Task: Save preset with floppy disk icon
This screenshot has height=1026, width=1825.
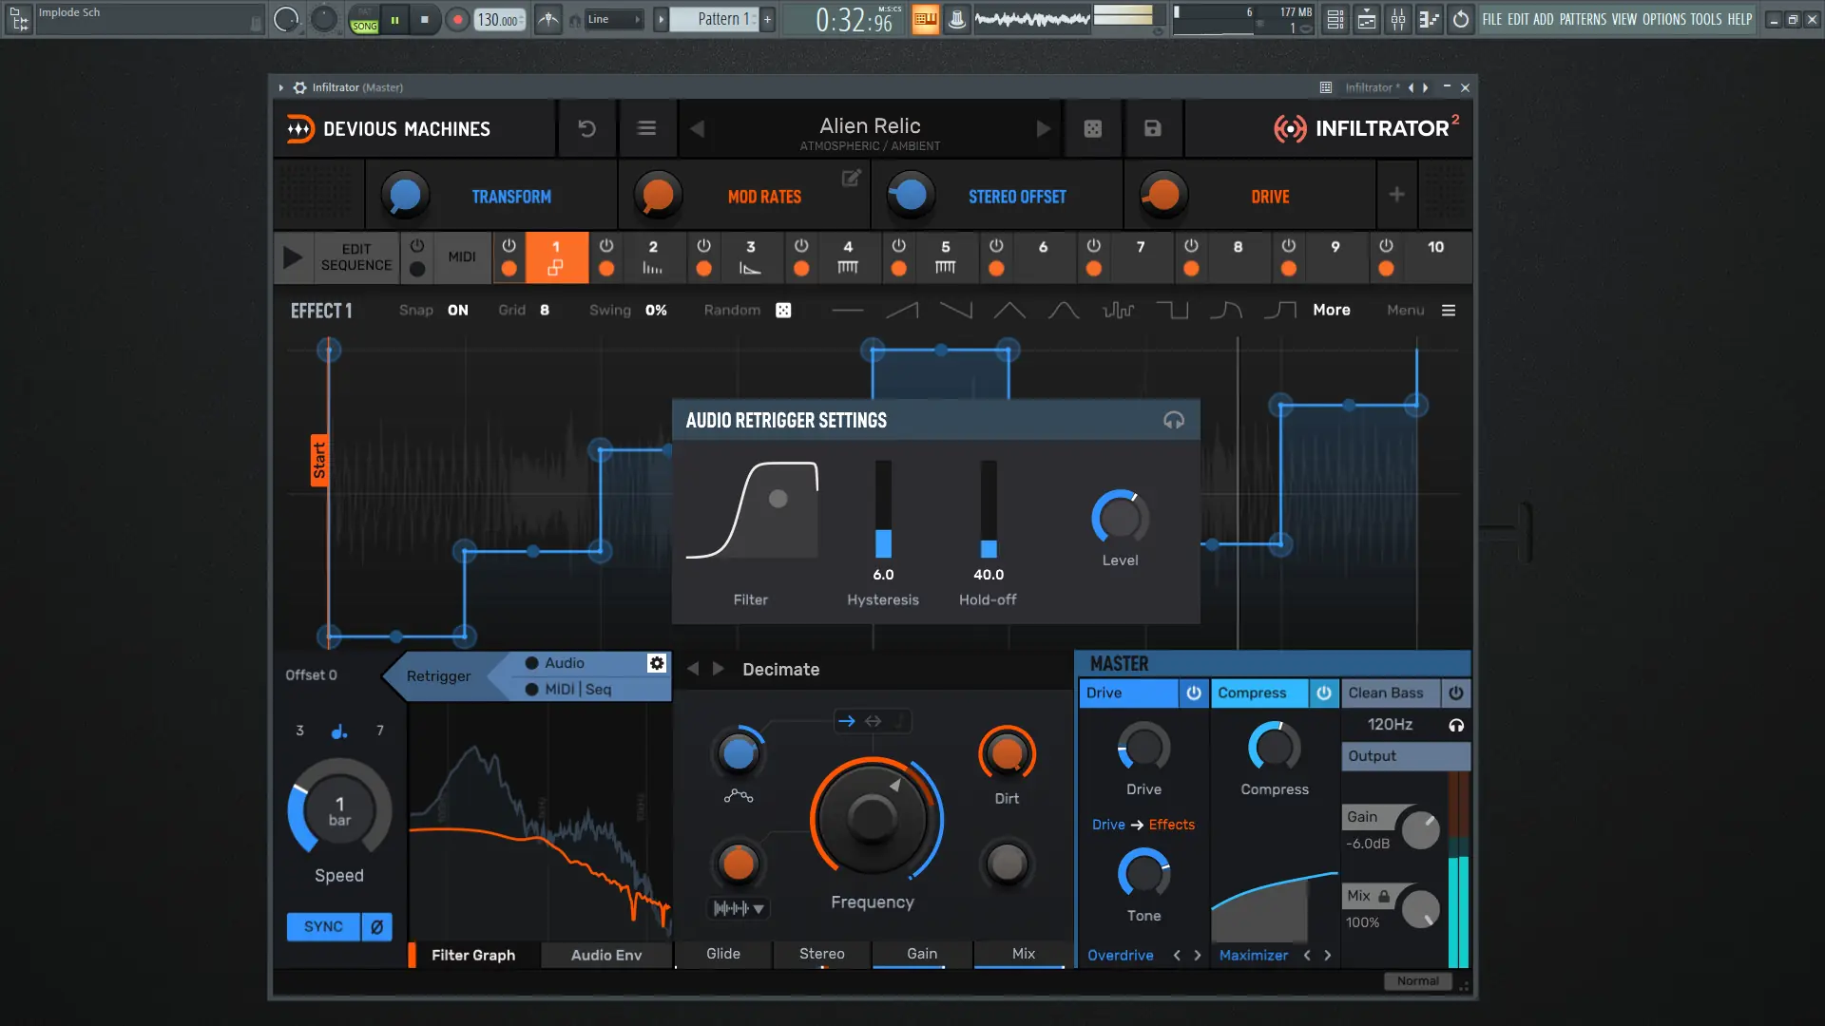Action: (x=1152, y=128)
